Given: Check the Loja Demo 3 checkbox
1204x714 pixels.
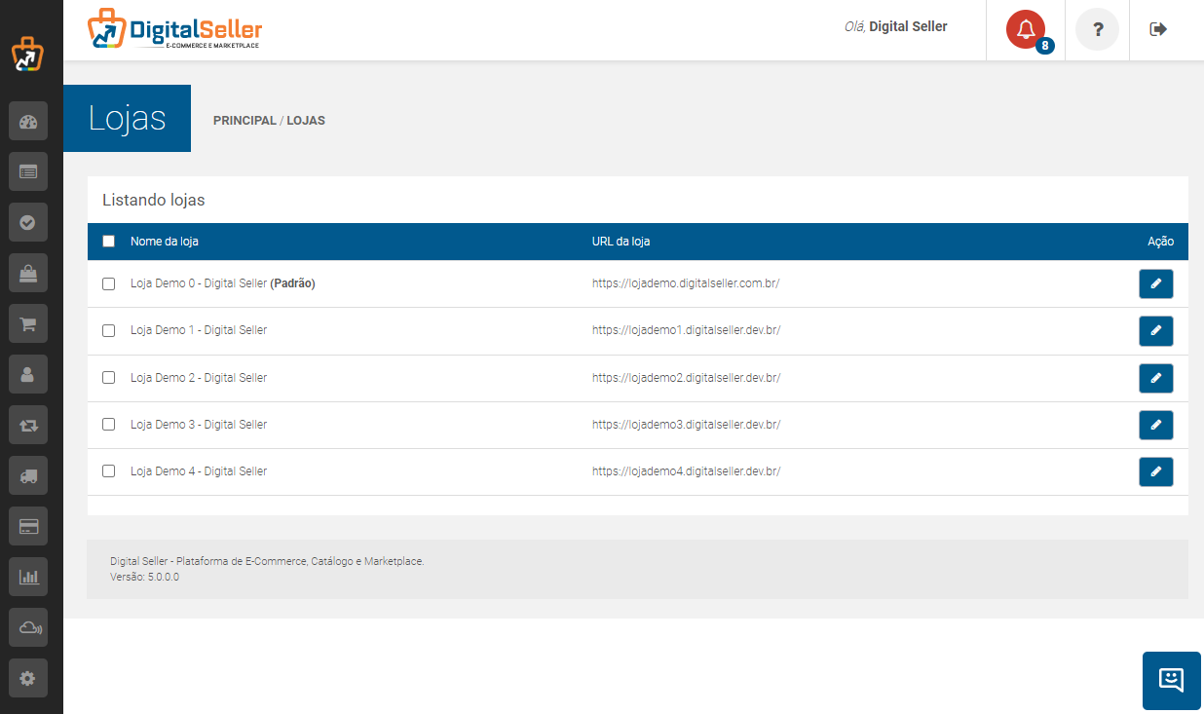Looking at the screenshot, I should coord(109,424).
